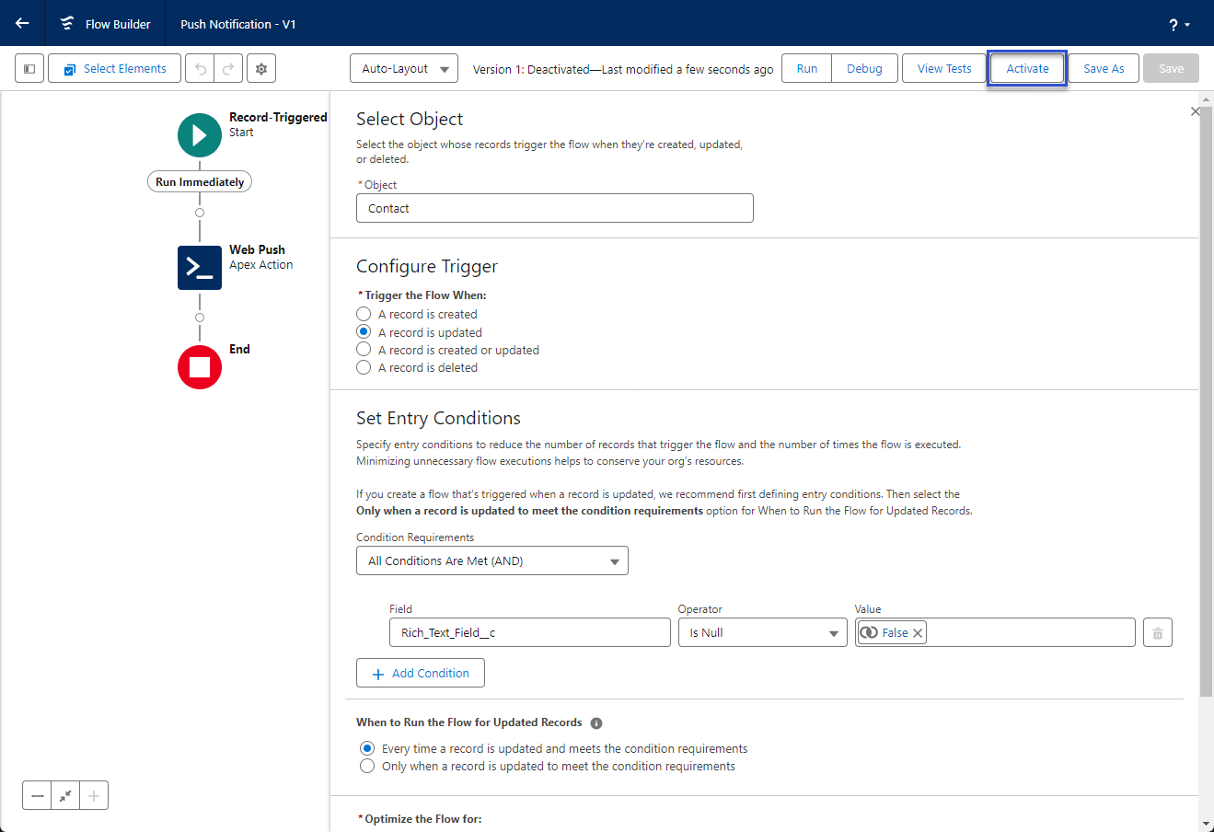Click Select Elements in the toolbar
This screenshot has height=832, width=1214.
(114, 69)
